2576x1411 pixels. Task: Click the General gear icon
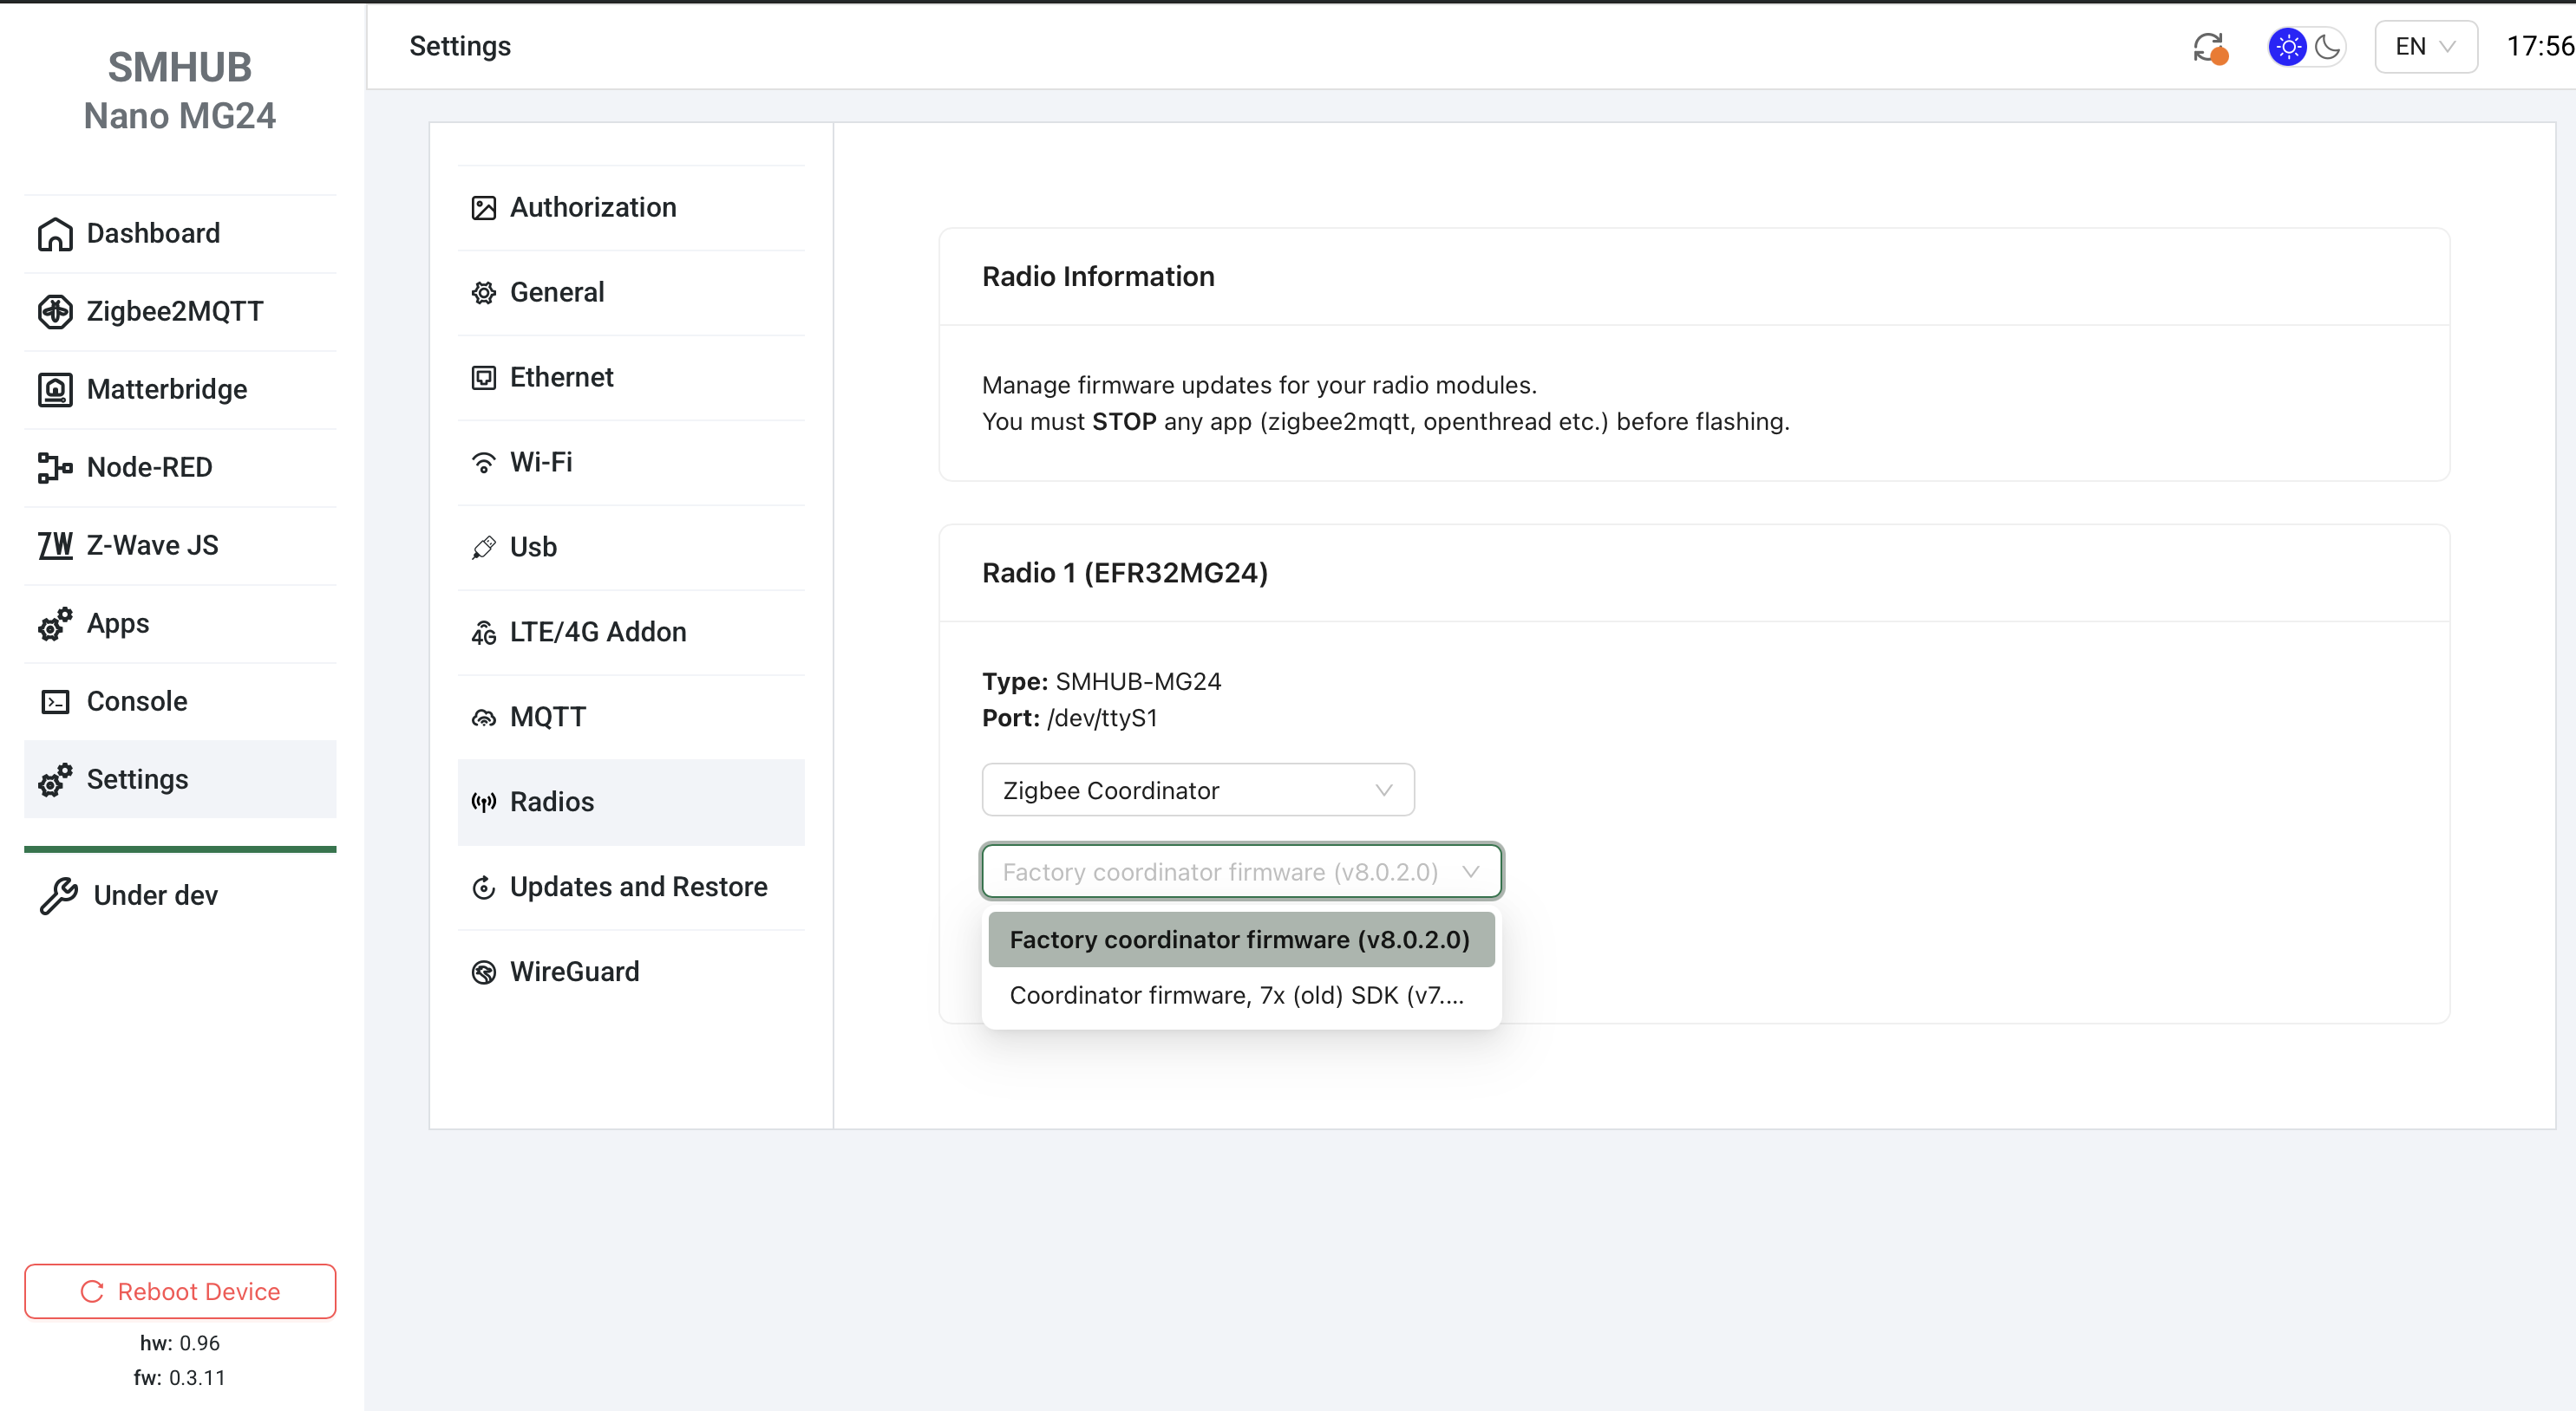pyautogui.click(x=484, y=293)
